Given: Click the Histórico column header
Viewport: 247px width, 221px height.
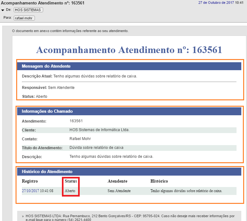Looking at the screenshot, I should pos(159,181).
